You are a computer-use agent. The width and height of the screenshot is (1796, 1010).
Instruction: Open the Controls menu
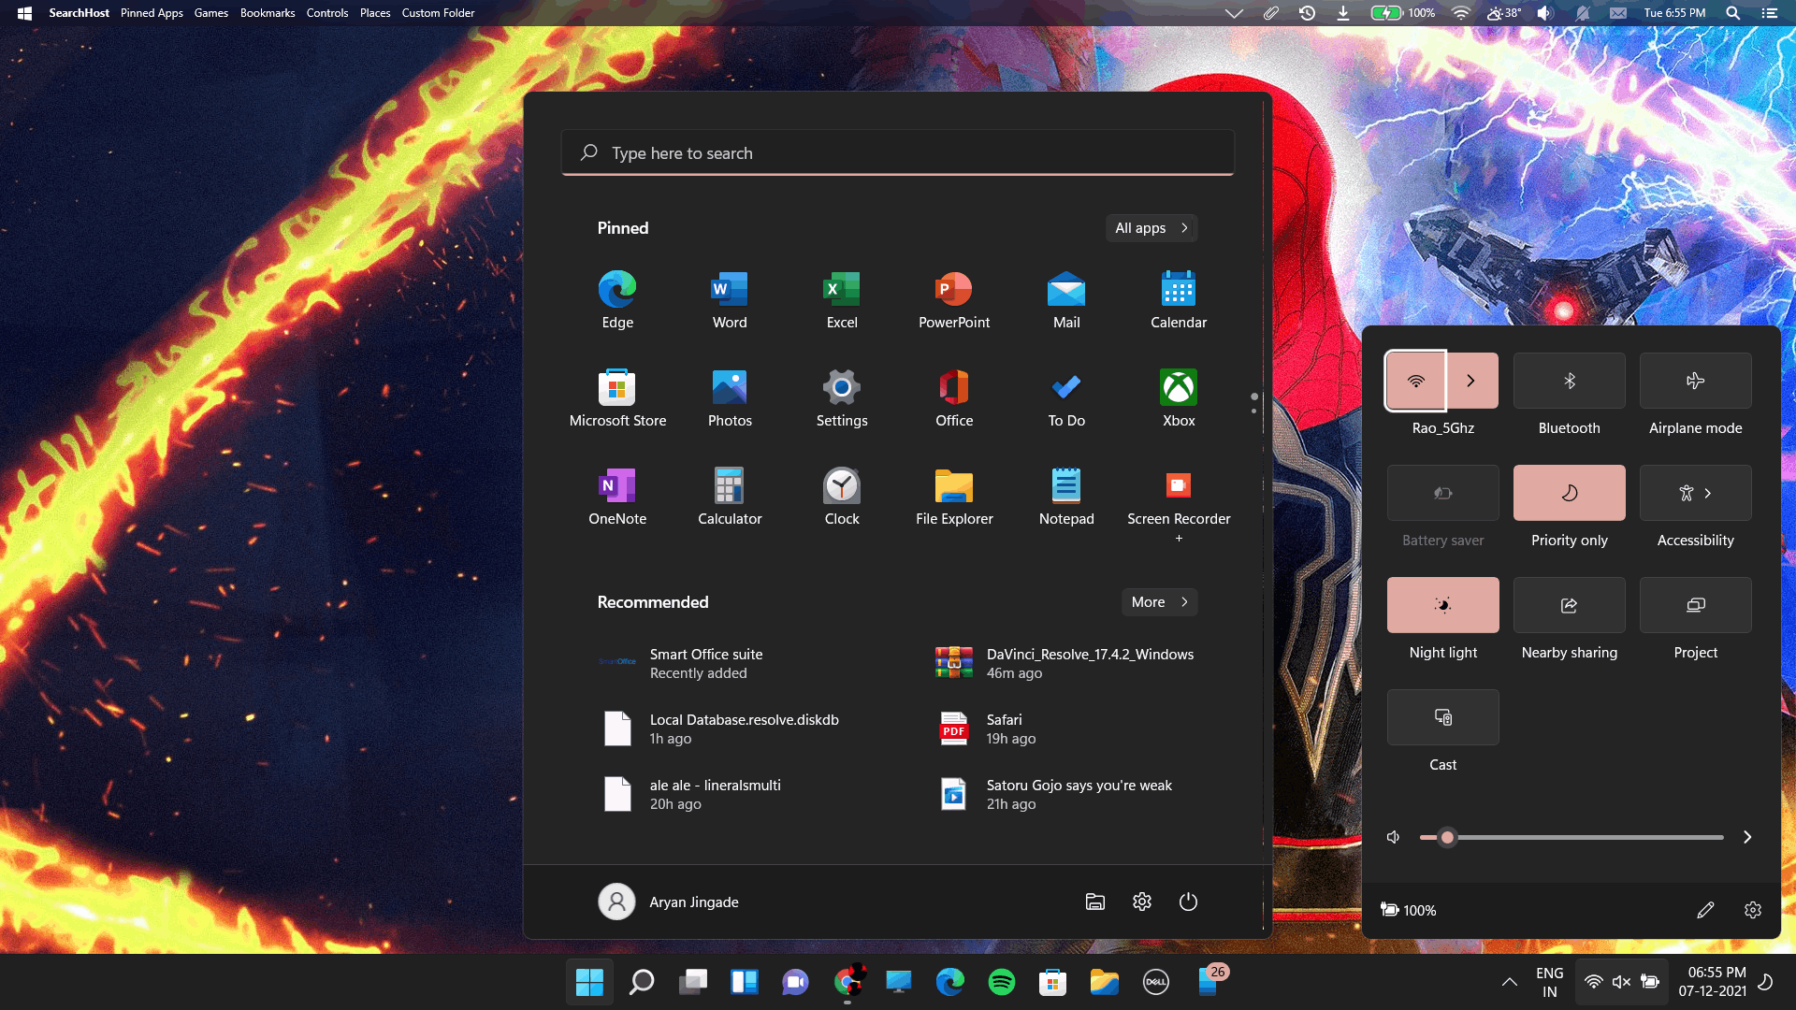[x=327, y=13]
